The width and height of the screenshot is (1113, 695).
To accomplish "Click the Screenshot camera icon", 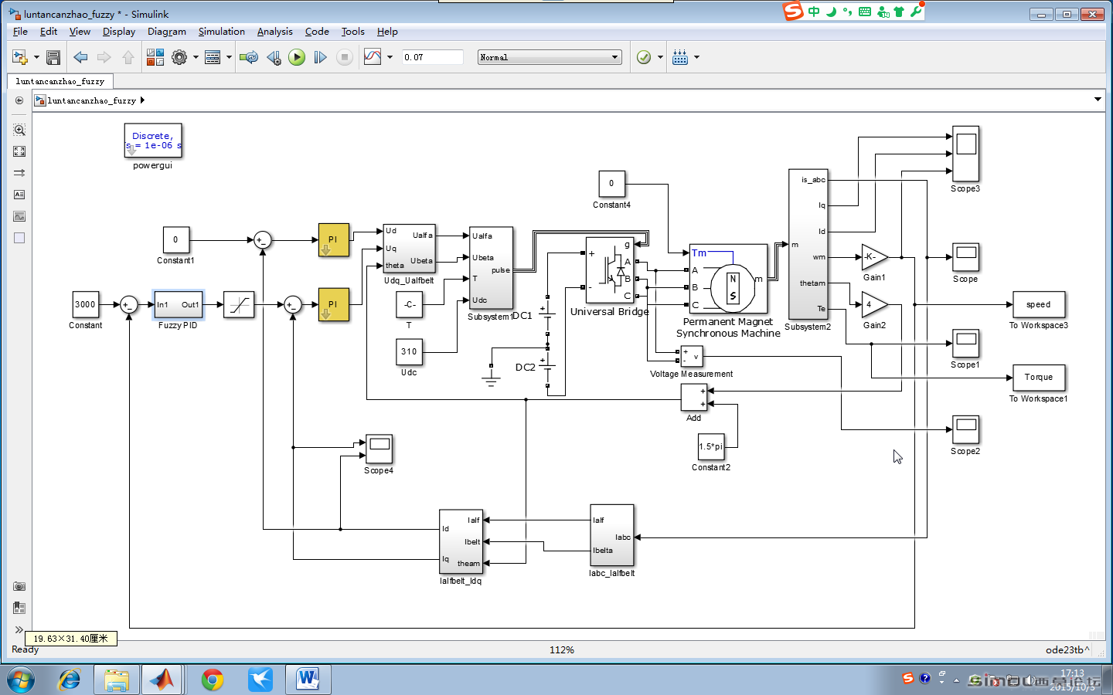I will coord(19,586).
